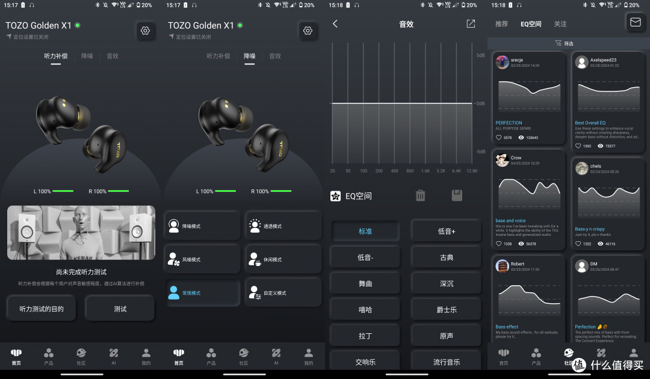The height and width of the screenshot is (379, 650).
Task: Switch to 听力补偿 tab on noise-reduction screen
Action: pos(218,56)
